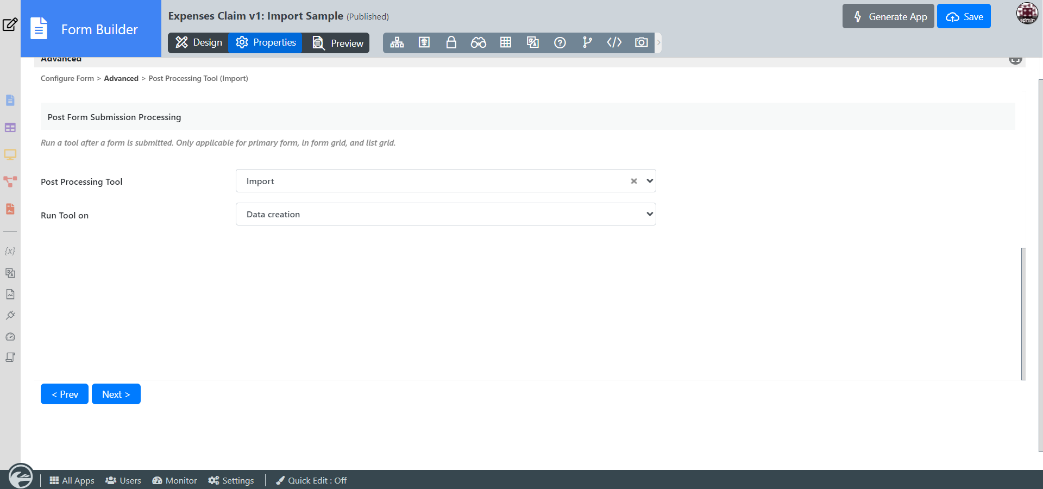This screenshot has width=1043, height=489.
Task: Click the git branch diff icon
Action: click(x=587, y=42)
